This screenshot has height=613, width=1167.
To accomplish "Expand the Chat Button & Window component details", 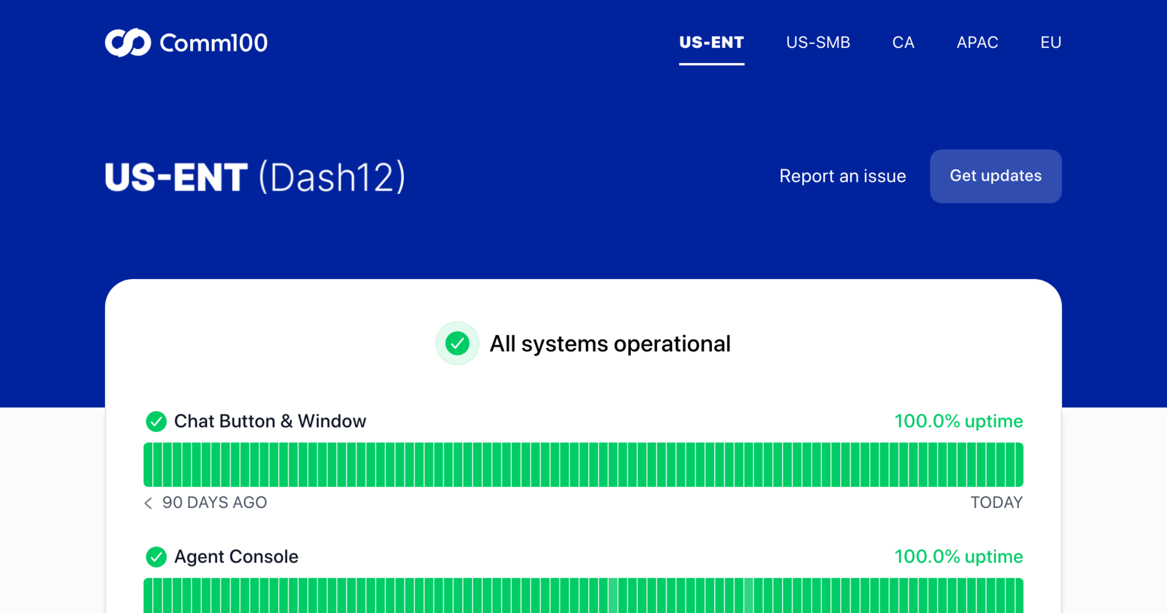I will (270, 421).
